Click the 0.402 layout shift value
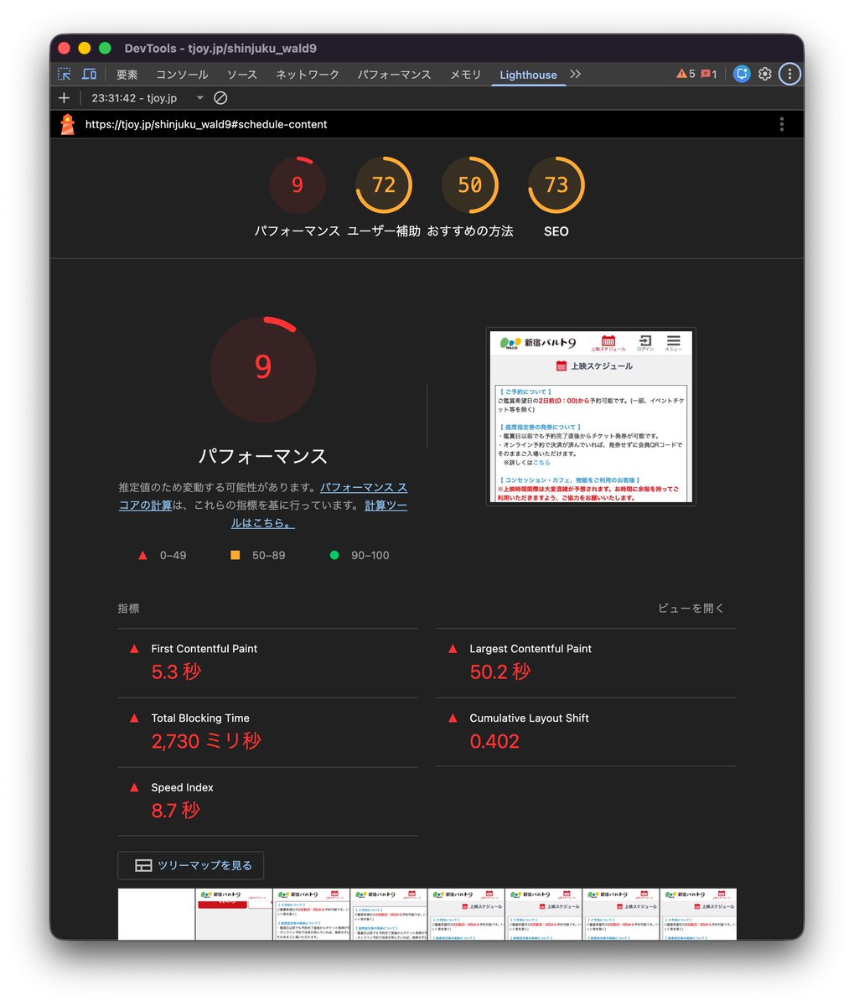The image size is (854, 1006). [x=494, y=741]
